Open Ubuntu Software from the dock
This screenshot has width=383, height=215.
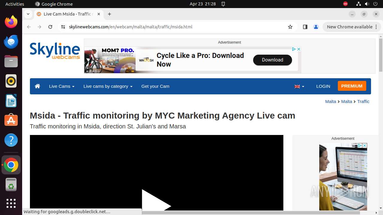11,120
